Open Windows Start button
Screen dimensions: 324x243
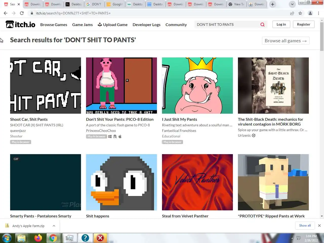pyautogui.click(x=7, y=238)
